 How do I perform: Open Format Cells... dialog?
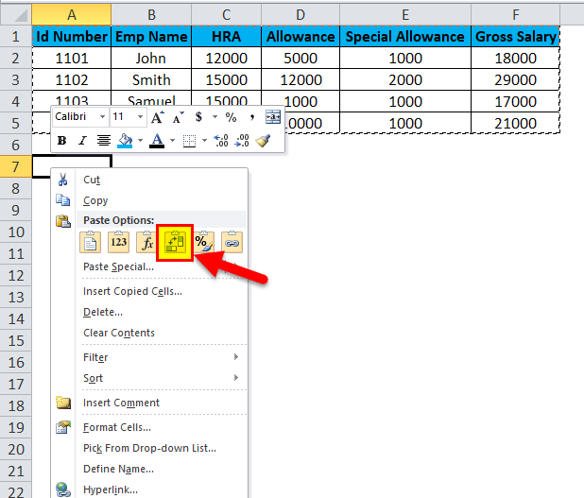tap(150, 427)
